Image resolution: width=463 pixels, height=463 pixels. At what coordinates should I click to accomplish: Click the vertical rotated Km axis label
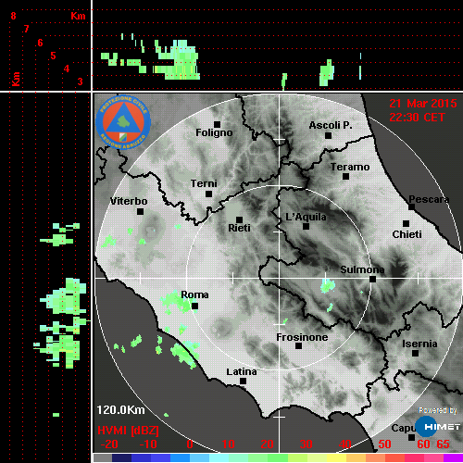click(x=16, y=79)
